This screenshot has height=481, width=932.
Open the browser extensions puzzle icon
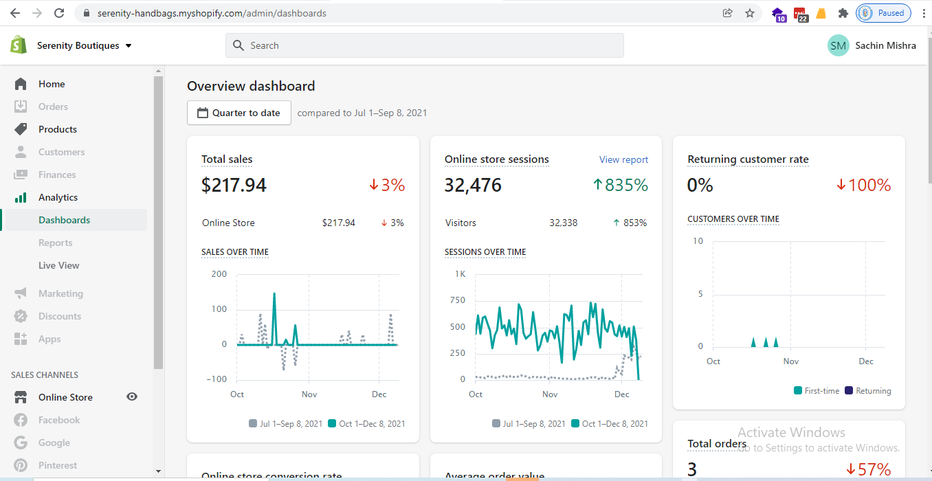[843, 13]
